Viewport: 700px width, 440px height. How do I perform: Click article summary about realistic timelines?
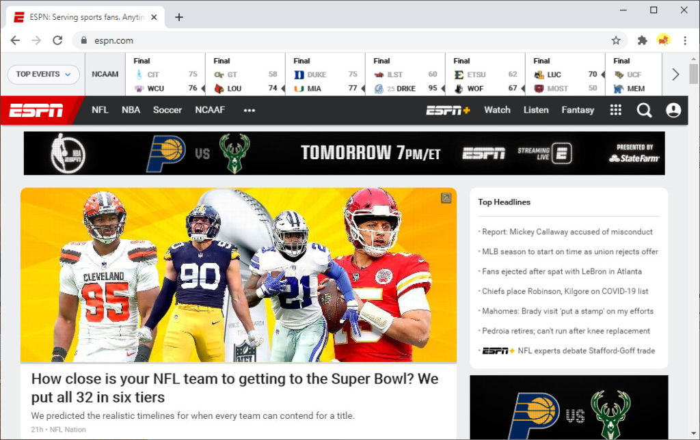(192, 416)
